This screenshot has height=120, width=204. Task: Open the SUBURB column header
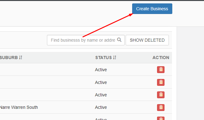pos(9,58)
